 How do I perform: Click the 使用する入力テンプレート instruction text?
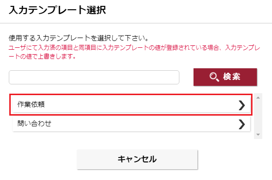[x=78, y=38]
